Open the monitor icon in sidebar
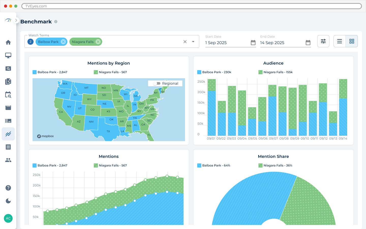 coord(8,55)
